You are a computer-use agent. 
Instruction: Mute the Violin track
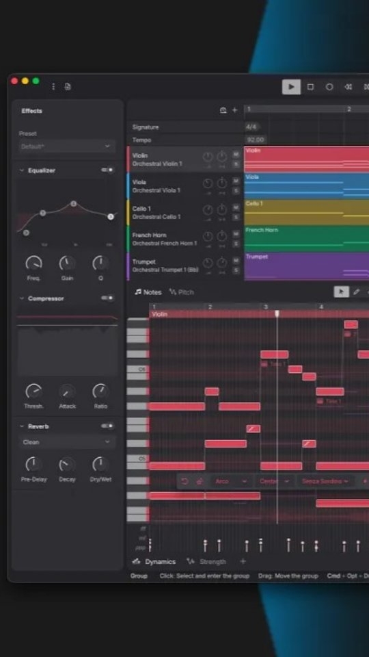pyautogui.click(x=236, y=155)
